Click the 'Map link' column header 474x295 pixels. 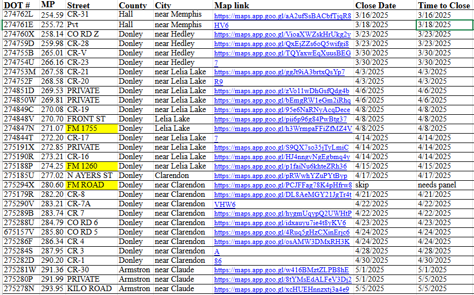tap(231, 5)
